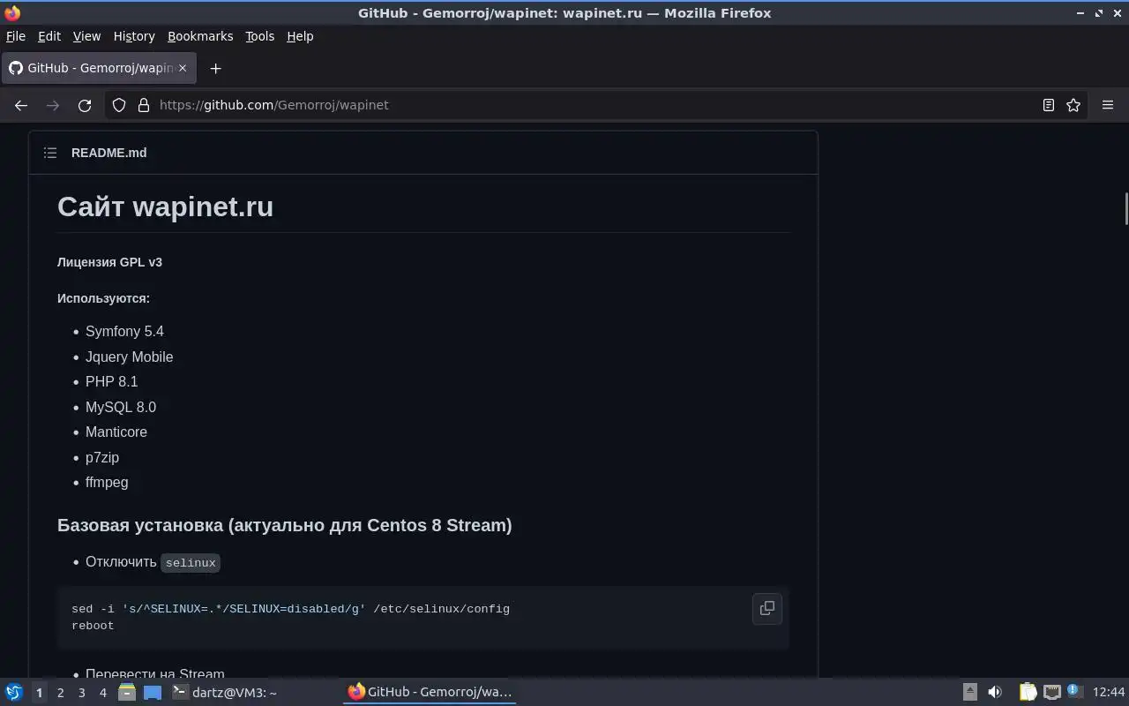This screenshot has height=706, width=1129.
Task: Click the ffmpeg list item
Action: 107,482
